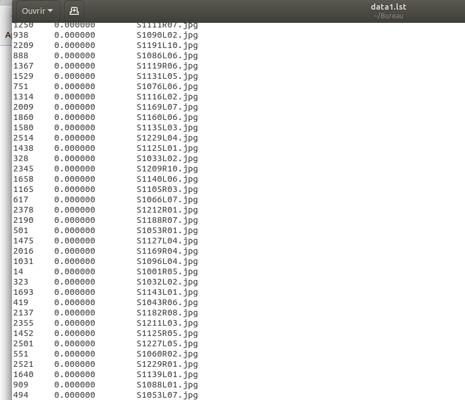
Task: Click the ~/Bureau path text under the title
Action: 388,15
